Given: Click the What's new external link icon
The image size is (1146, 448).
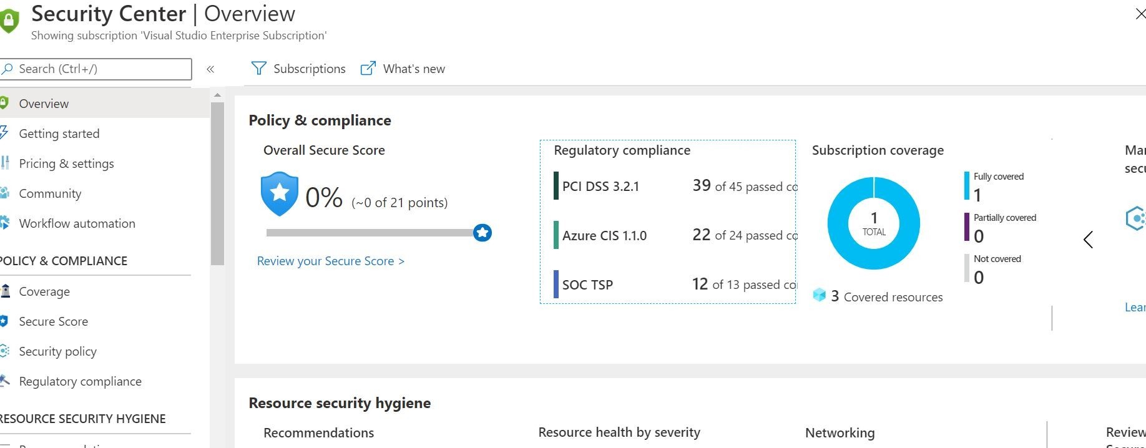Looking at the screenshot, I should 368,69.
